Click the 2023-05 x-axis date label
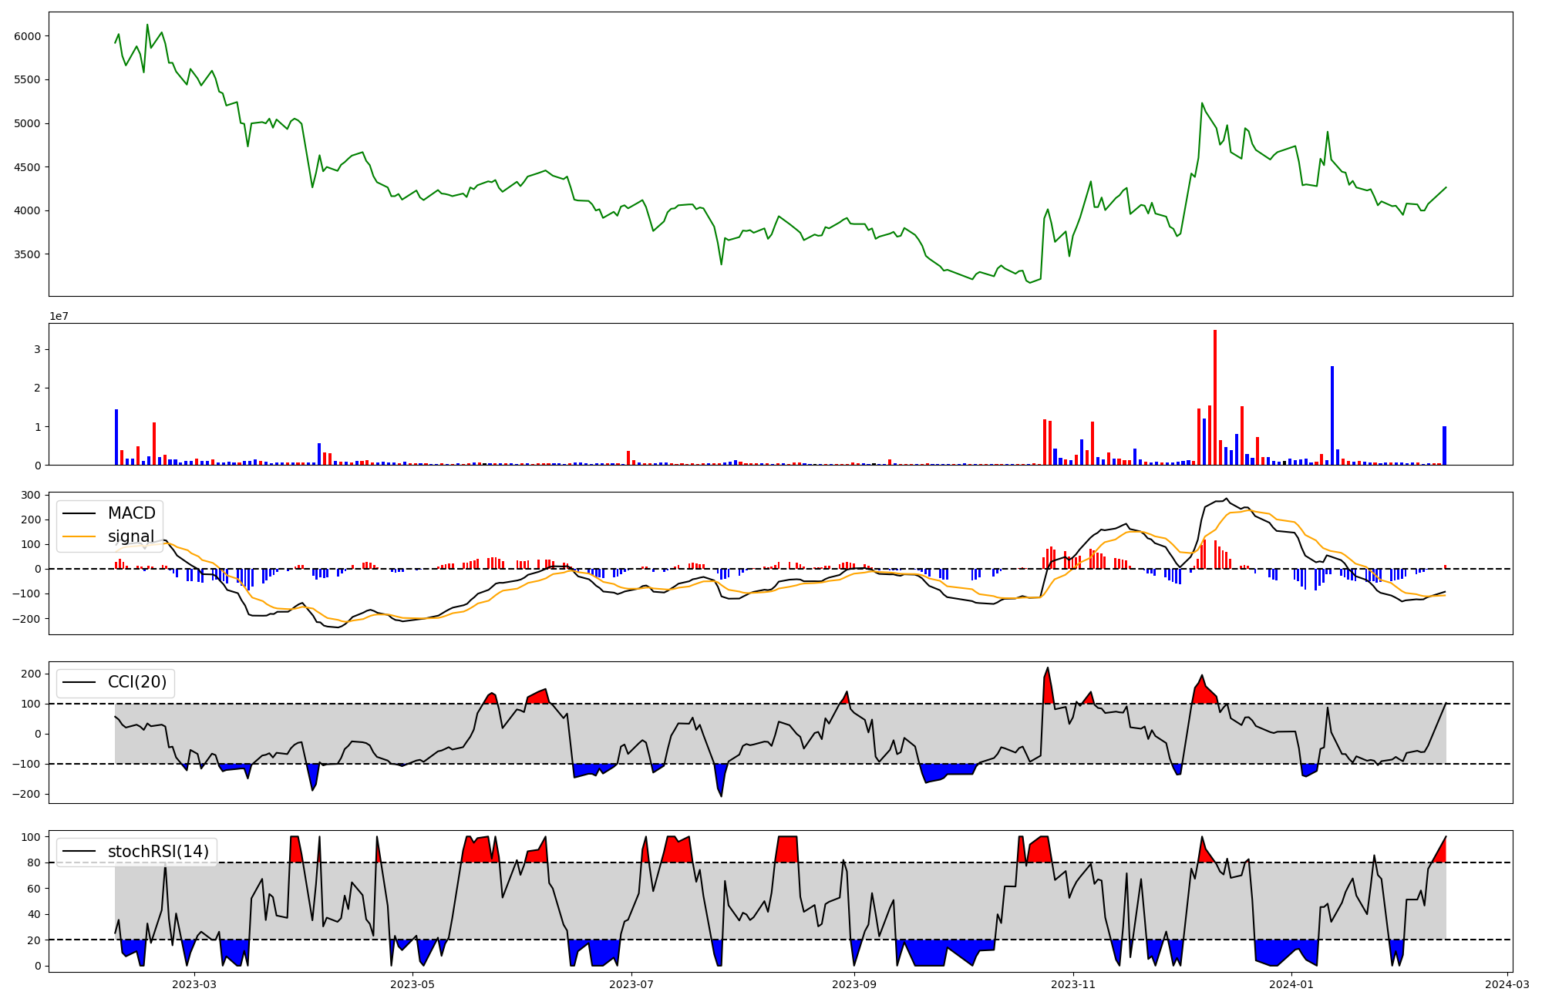The width and height of the screenshot is (1542, 1002). [412, 984]
